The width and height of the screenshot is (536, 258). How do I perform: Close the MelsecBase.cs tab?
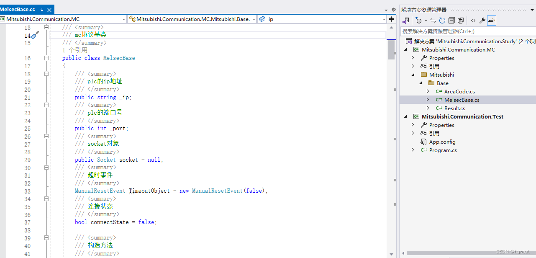[x=49, y=10]
